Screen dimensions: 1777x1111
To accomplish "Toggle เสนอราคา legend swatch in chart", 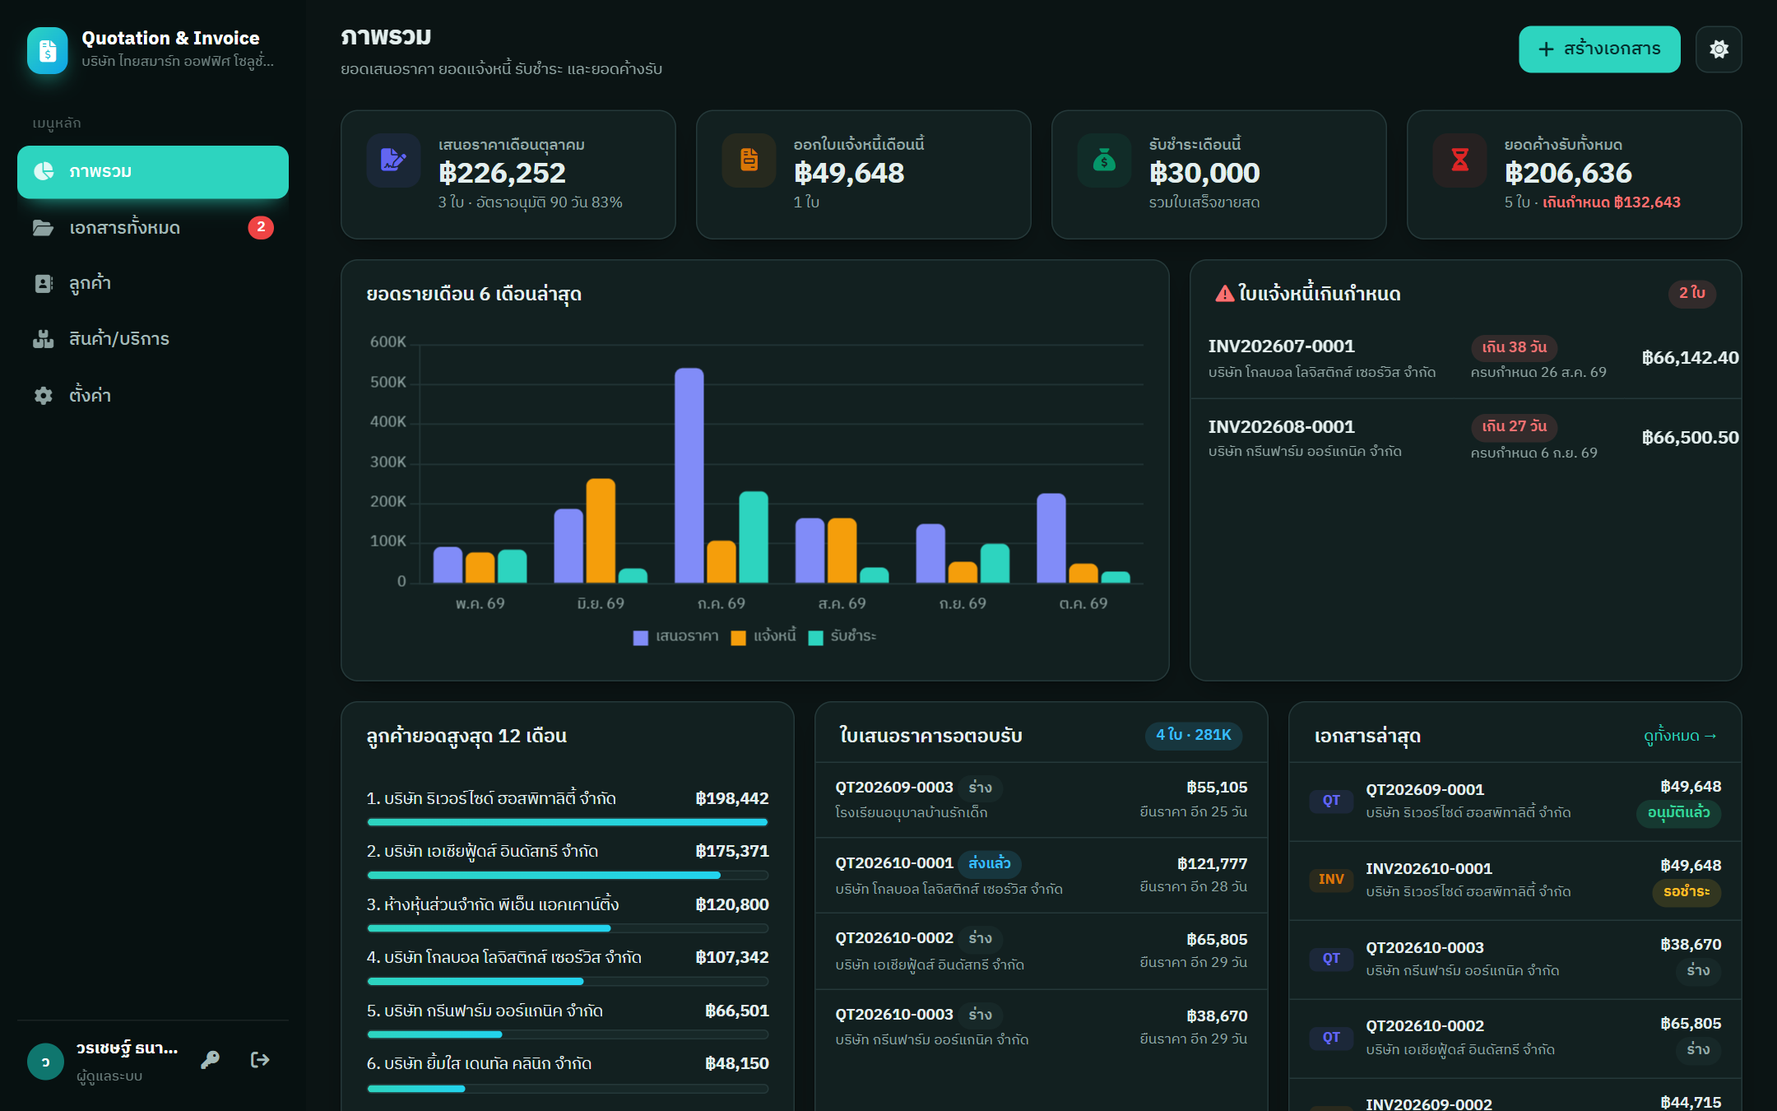I will click(641, 637).
